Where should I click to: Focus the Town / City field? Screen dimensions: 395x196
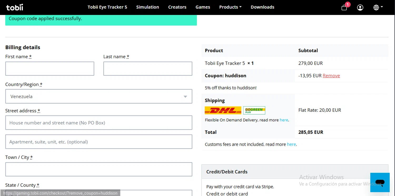[x=99, y=169]
